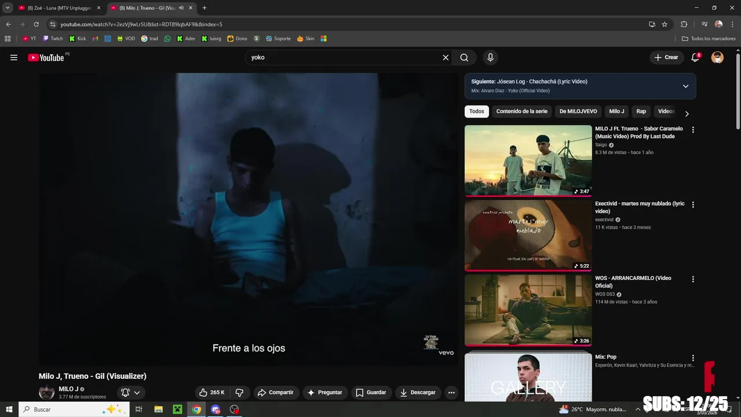
Task: Open File Explorer from the taskbar
Action: click(x=158, y=409)
